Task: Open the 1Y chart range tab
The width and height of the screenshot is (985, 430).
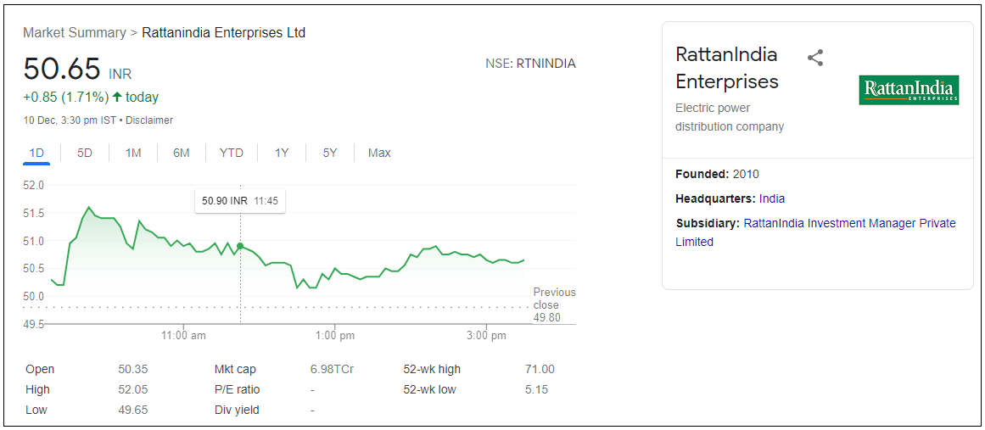Action: click(x=282, y=153)
